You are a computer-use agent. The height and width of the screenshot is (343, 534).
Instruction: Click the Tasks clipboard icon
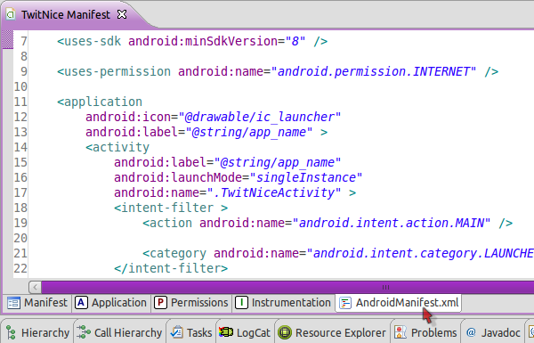[177, 332]
